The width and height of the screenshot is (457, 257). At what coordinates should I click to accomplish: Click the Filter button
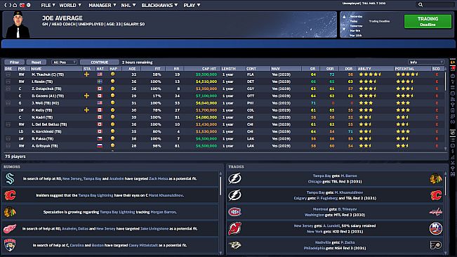tap(14, 62)
